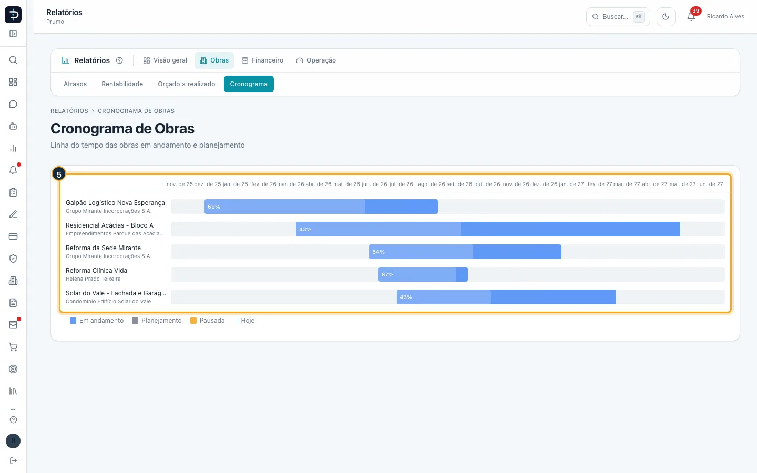Toggle dark mode with moon icon
Screen dimensions: 757x473
click(x=666, y=17)
